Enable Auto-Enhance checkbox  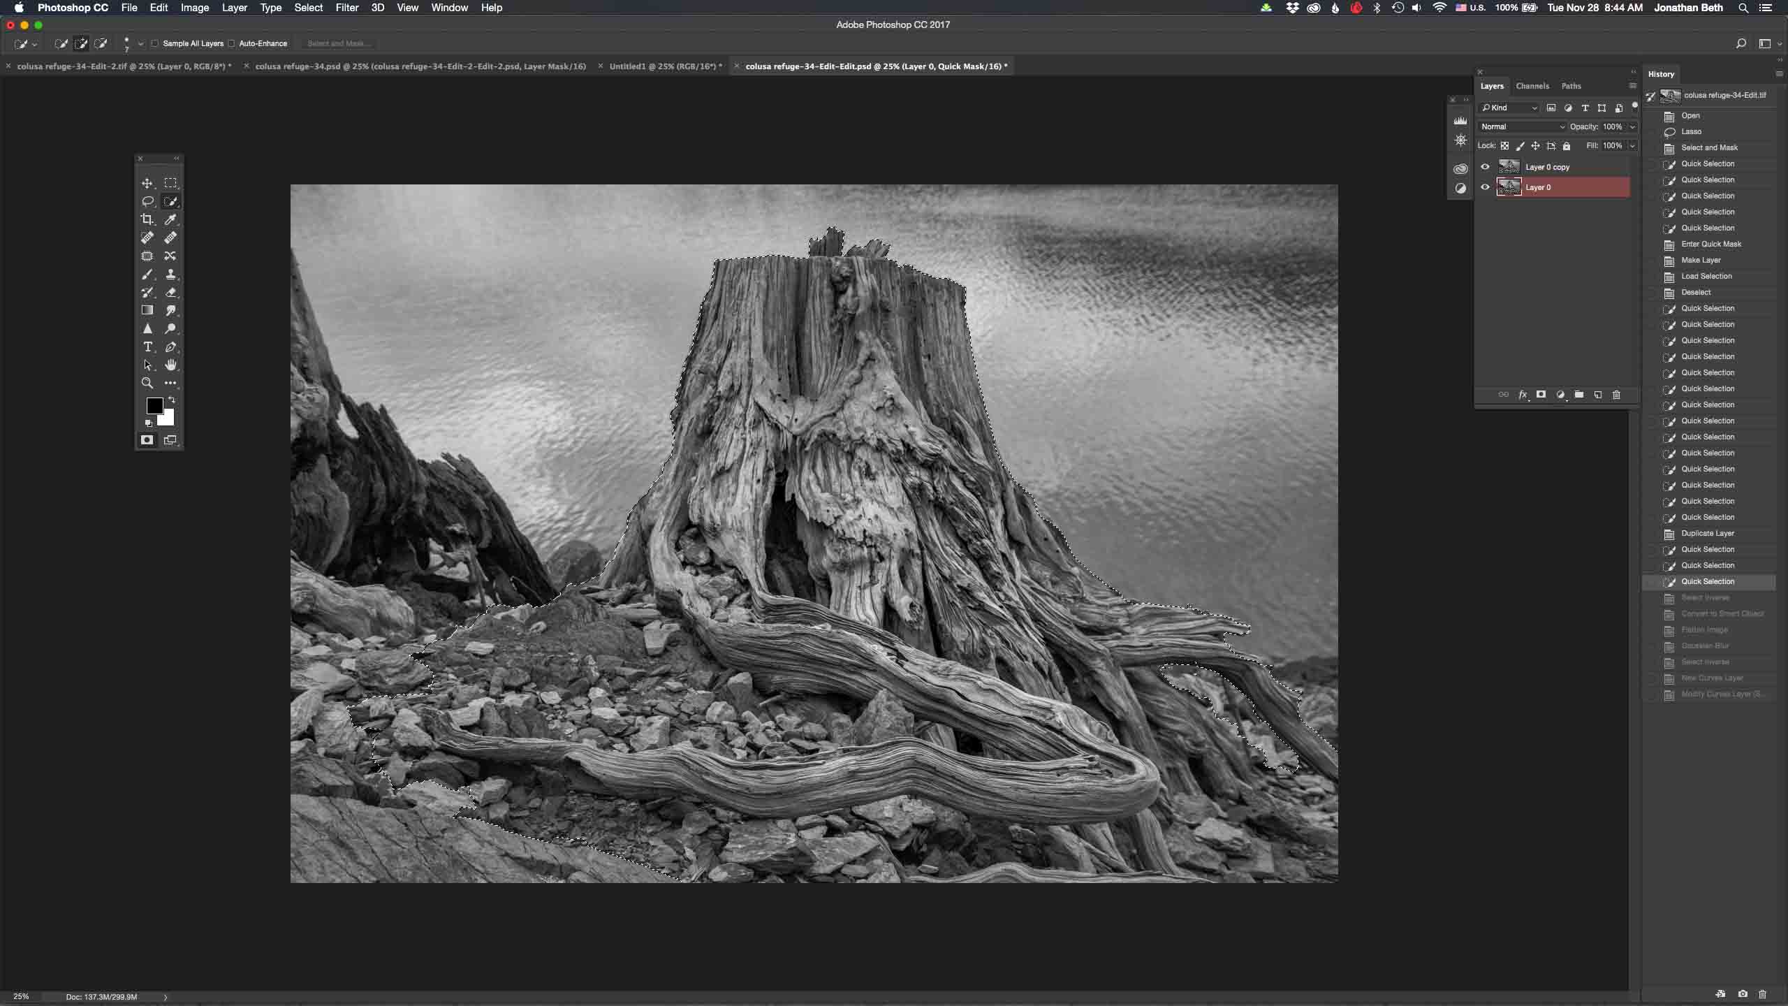coord(231,43)
